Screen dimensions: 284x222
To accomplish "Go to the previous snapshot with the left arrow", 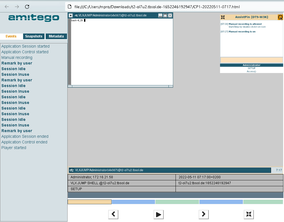I will (113, 214).
